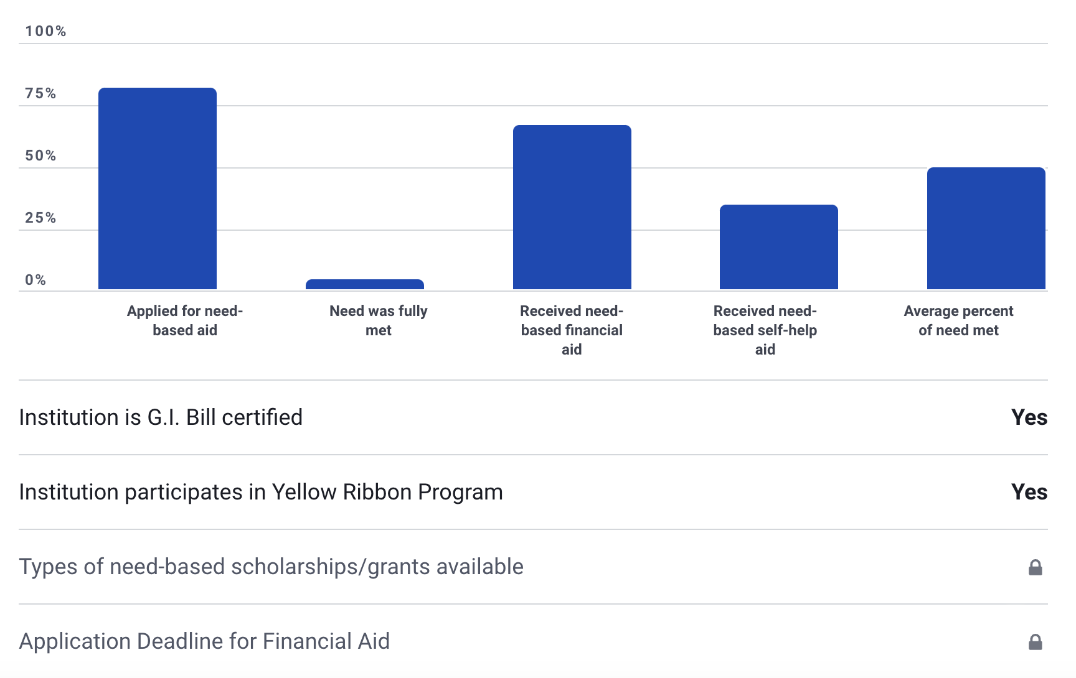This screenshot has width=1076, height=678.
Task: Click the Applied for need-based aid bar
Action: (x=158, y=188)
